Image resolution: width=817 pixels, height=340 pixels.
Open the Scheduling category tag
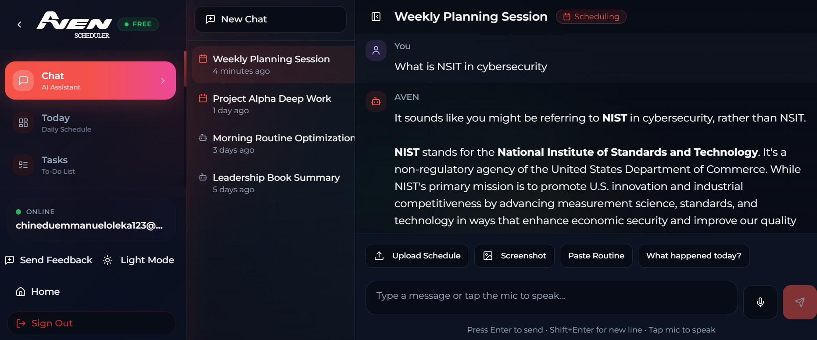click(x=591, y=17)
